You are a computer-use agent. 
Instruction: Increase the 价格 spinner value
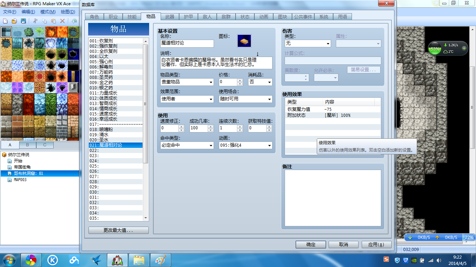[x=240, y=80]
